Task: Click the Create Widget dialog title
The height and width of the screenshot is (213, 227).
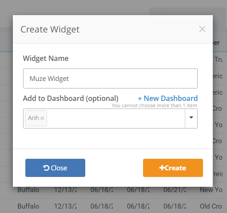Action: (50, 29)
